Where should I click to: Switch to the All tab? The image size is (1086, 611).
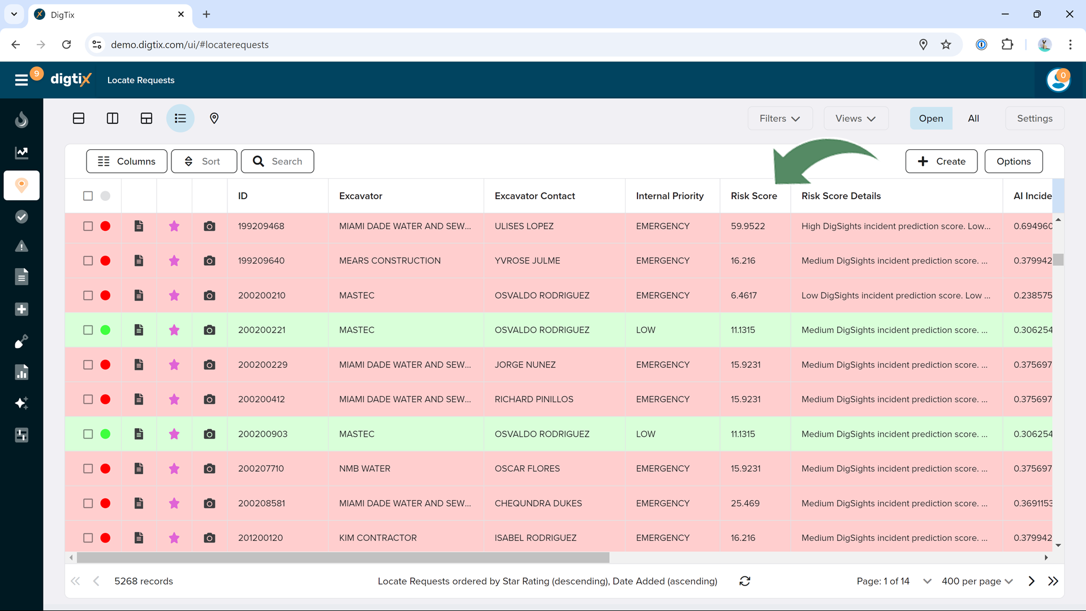click(973, 118)
